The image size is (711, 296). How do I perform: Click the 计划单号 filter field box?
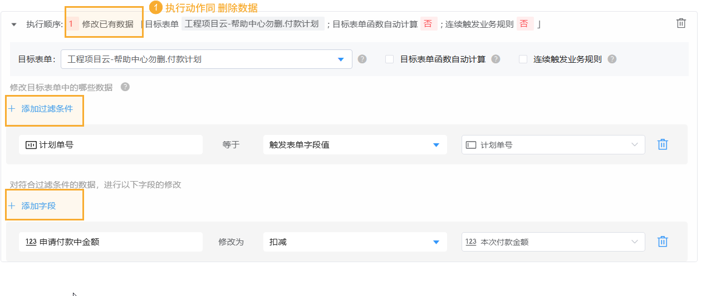(110, 145)
